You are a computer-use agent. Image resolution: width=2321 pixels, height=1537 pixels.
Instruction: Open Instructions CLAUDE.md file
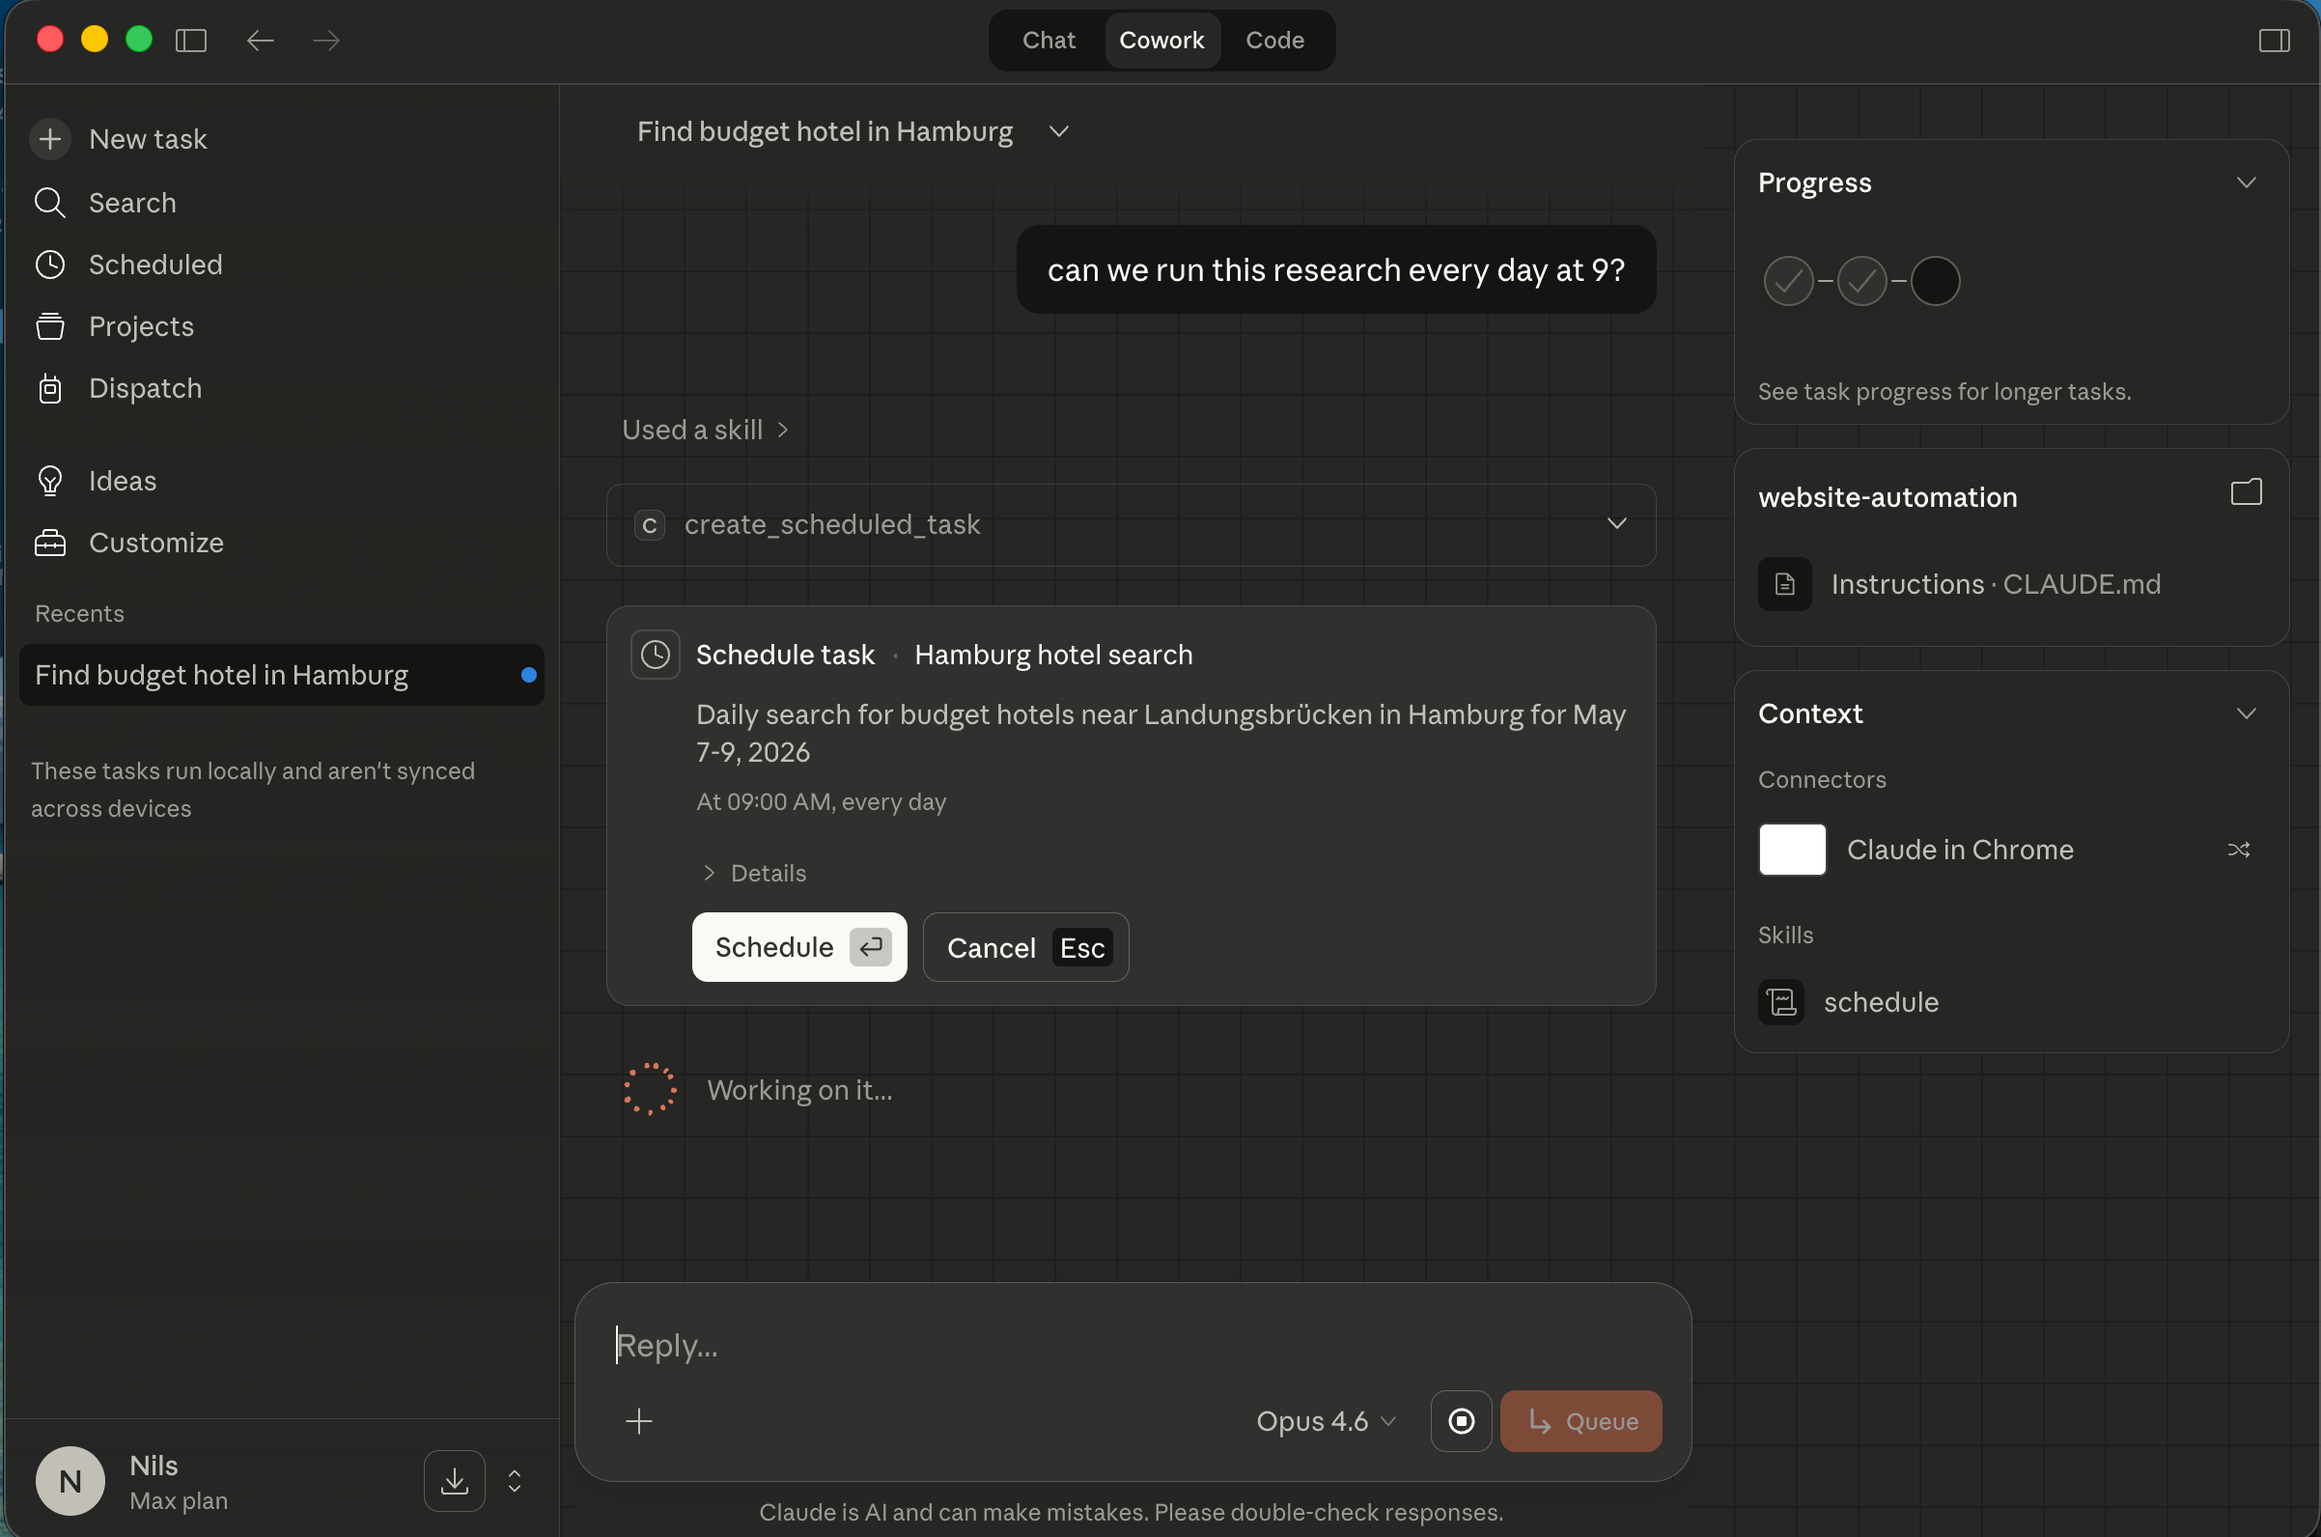pyautogui.click(x=1996, y=584)
